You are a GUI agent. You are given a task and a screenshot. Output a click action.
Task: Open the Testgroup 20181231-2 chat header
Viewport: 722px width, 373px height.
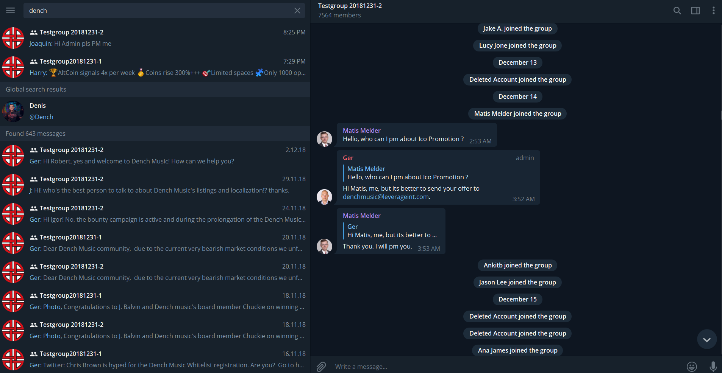[350, 11]
